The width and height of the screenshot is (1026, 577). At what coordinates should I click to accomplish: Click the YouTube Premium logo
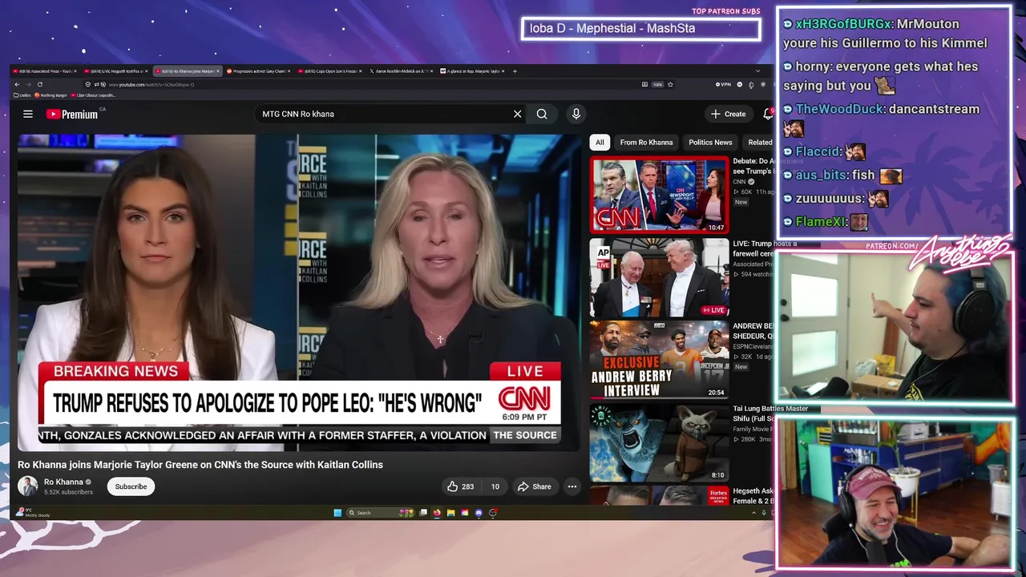pos(72,114)
